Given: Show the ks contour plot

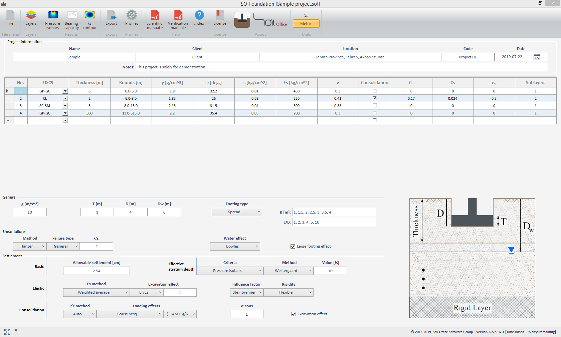Looking at the screenshot, I should [89, 20].
